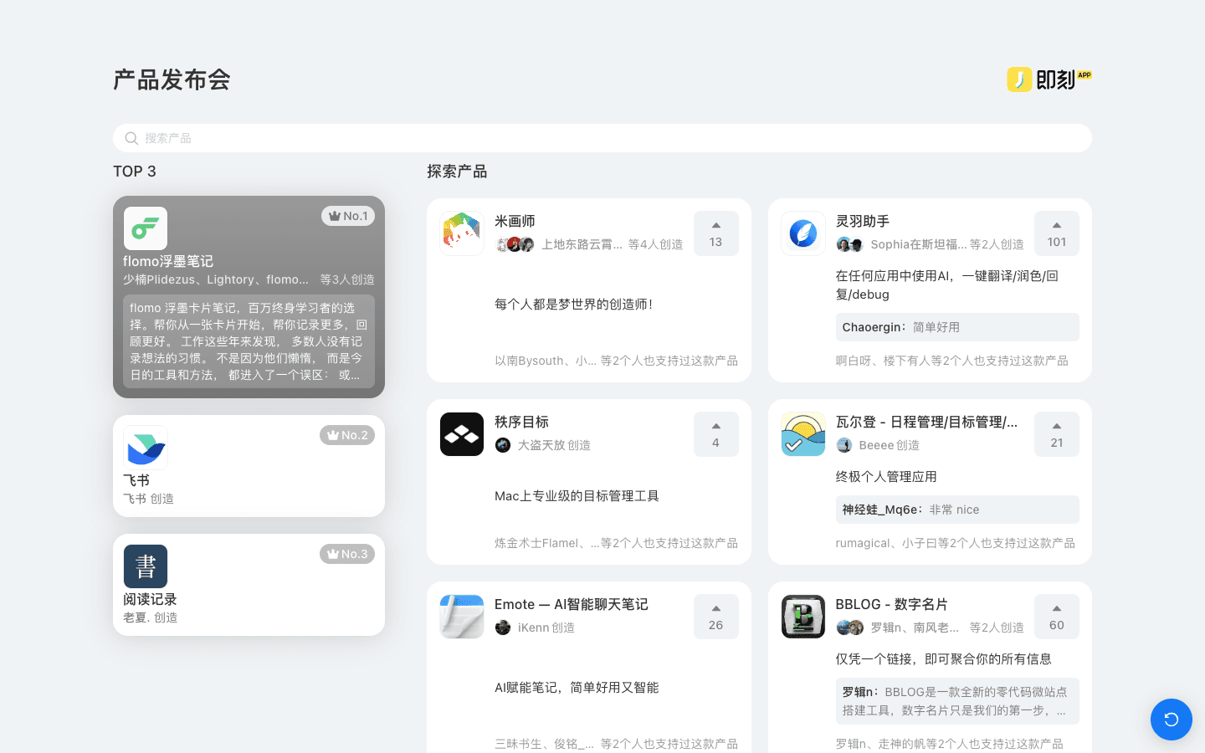Click the No.3 crown badge
The width and height of the screenshot is (1205, 753).
(x=347, y=554)
